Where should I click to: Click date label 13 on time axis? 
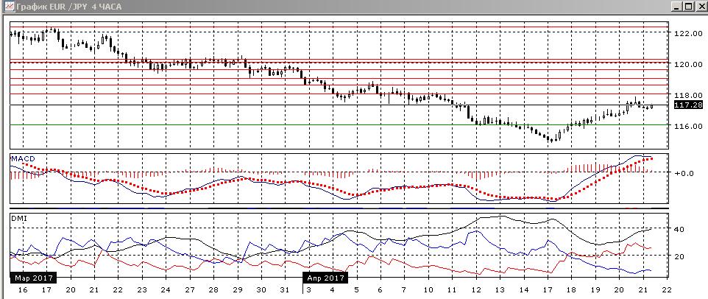click(x=500, y=289)
